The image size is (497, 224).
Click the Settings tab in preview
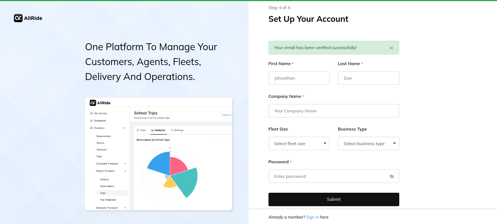[x=177, y=130]
